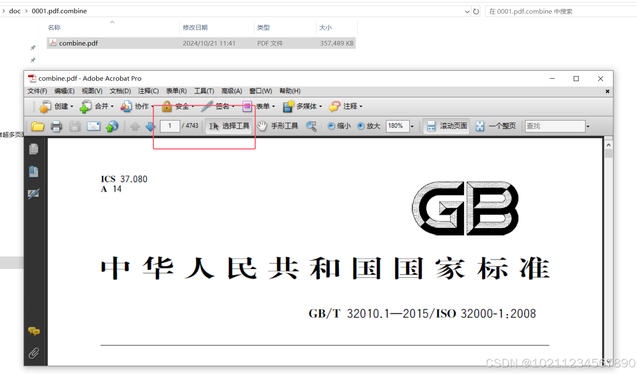
Task: Open the Secure padlock toolbar menu
Action: click(x=178, y=106)
